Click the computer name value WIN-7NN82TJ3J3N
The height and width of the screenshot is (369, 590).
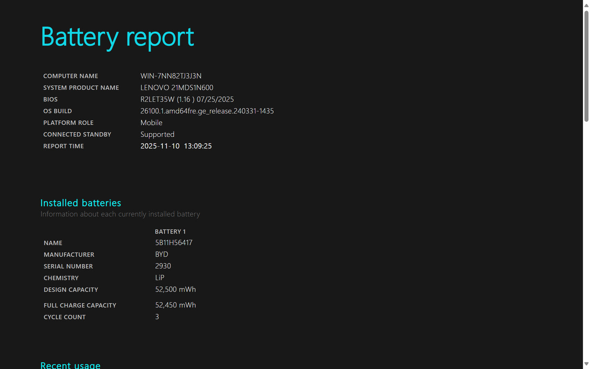tap(171, 76)
